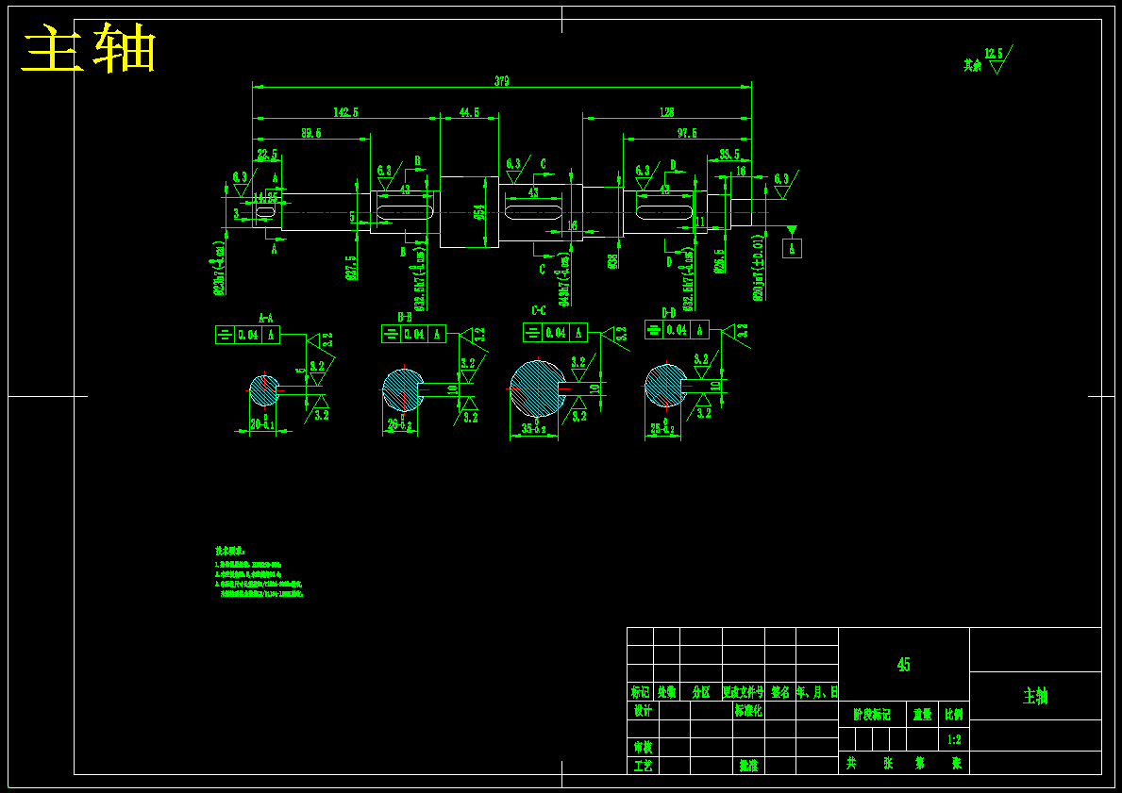
Task: Select the 0.04 tolerance frame under B-B
Action: (x=413, y=334)
